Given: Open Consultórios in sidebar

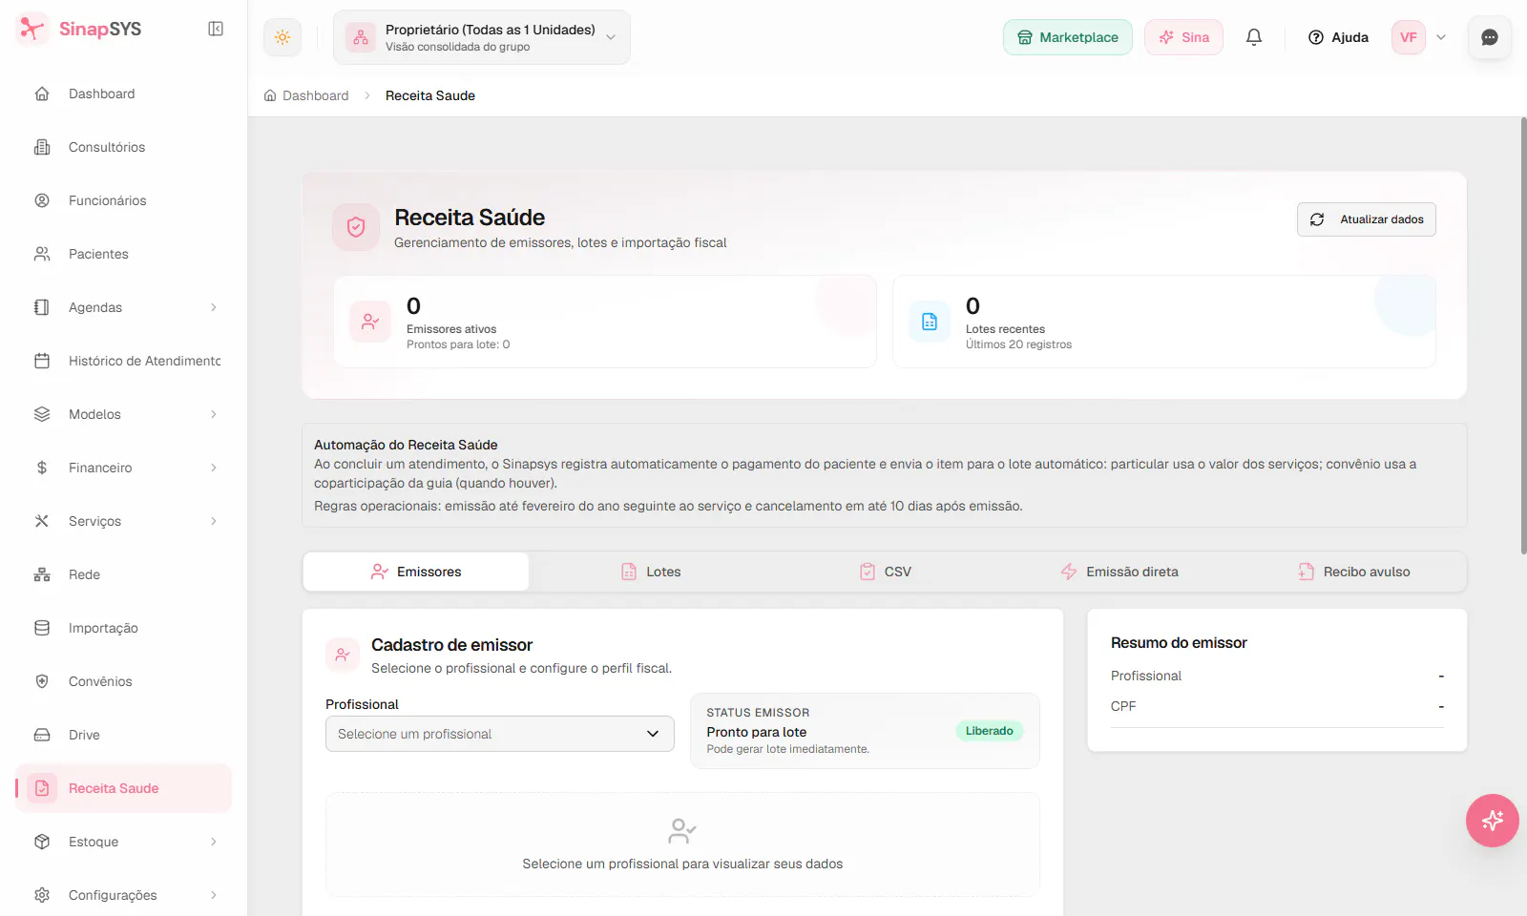Looking at the screenshot, I should [123, 147].
